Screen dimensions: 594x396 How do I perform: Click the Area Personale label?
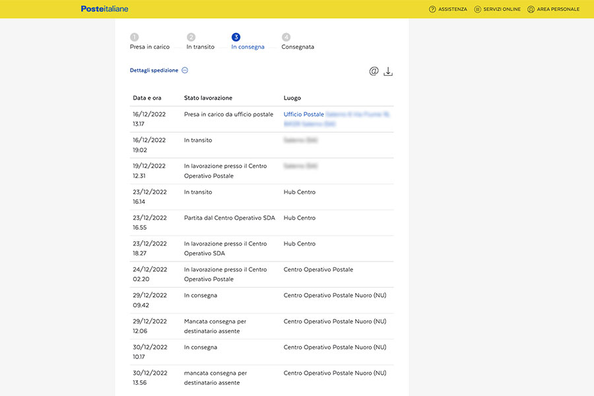point(558,9)
